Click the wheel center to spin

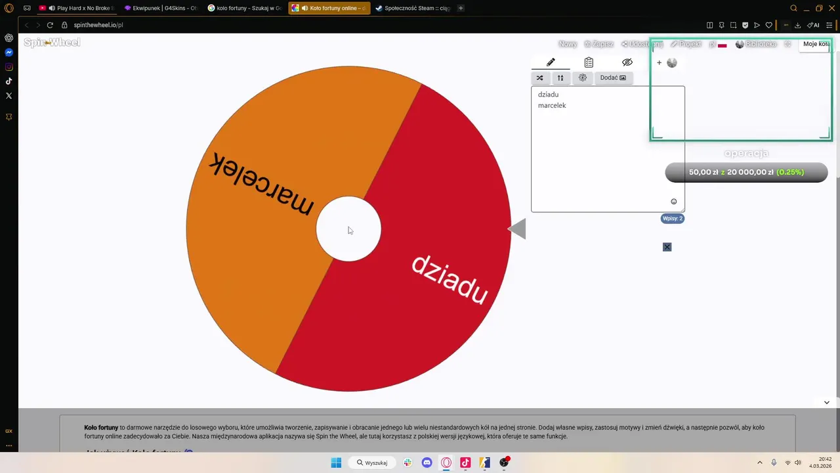point(348,229)
